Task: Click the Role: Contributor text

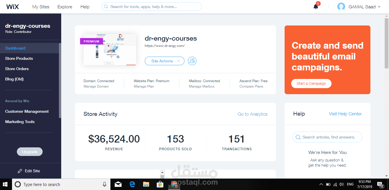Action: (x=18, y=32)
